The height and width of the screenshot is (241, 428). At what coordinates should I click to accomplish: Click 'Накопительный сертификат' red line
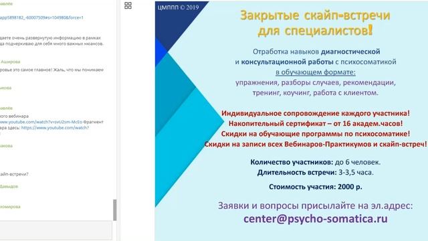316,123
